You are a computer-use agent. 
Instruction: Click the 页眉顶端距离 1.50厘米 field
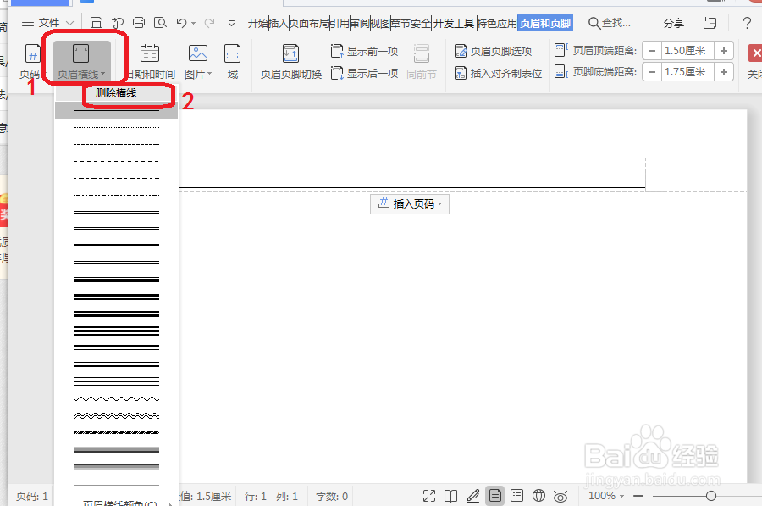coord(687,51)
